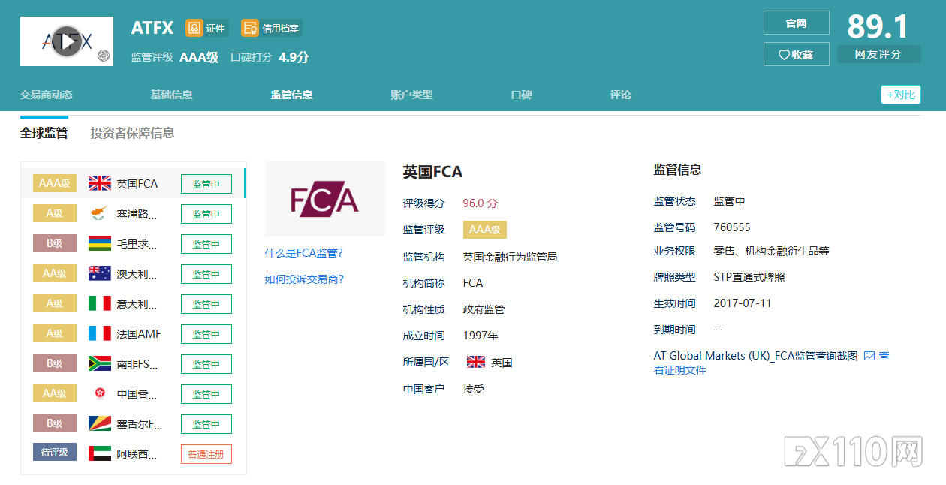Image resolution: width=946 pixels, height=485 pixels.
Task: Click the AAA级 badge next to 监管评级
Action: point(485,230)
